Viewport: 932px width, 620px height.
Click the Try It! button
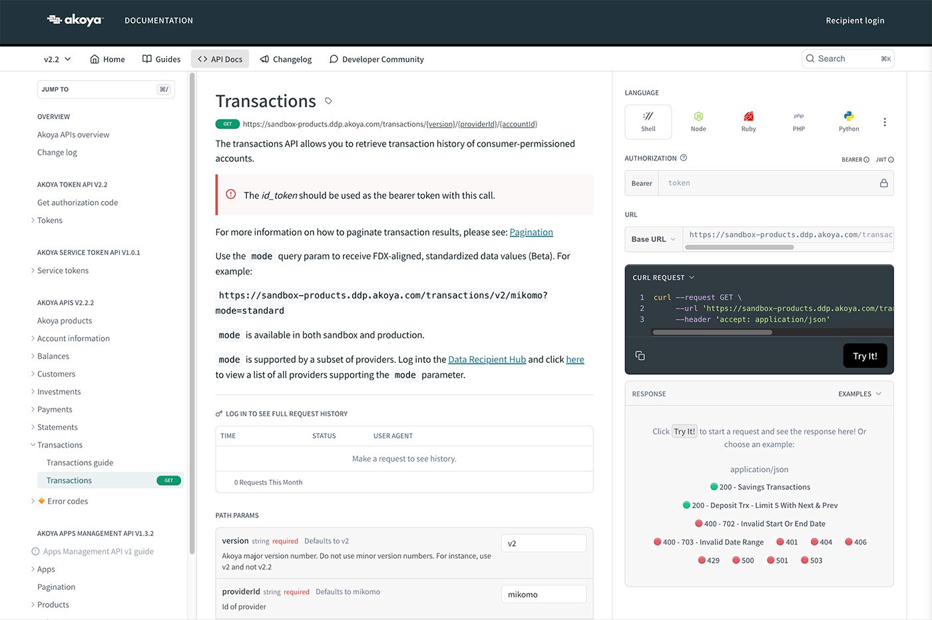tap(865, 356)
